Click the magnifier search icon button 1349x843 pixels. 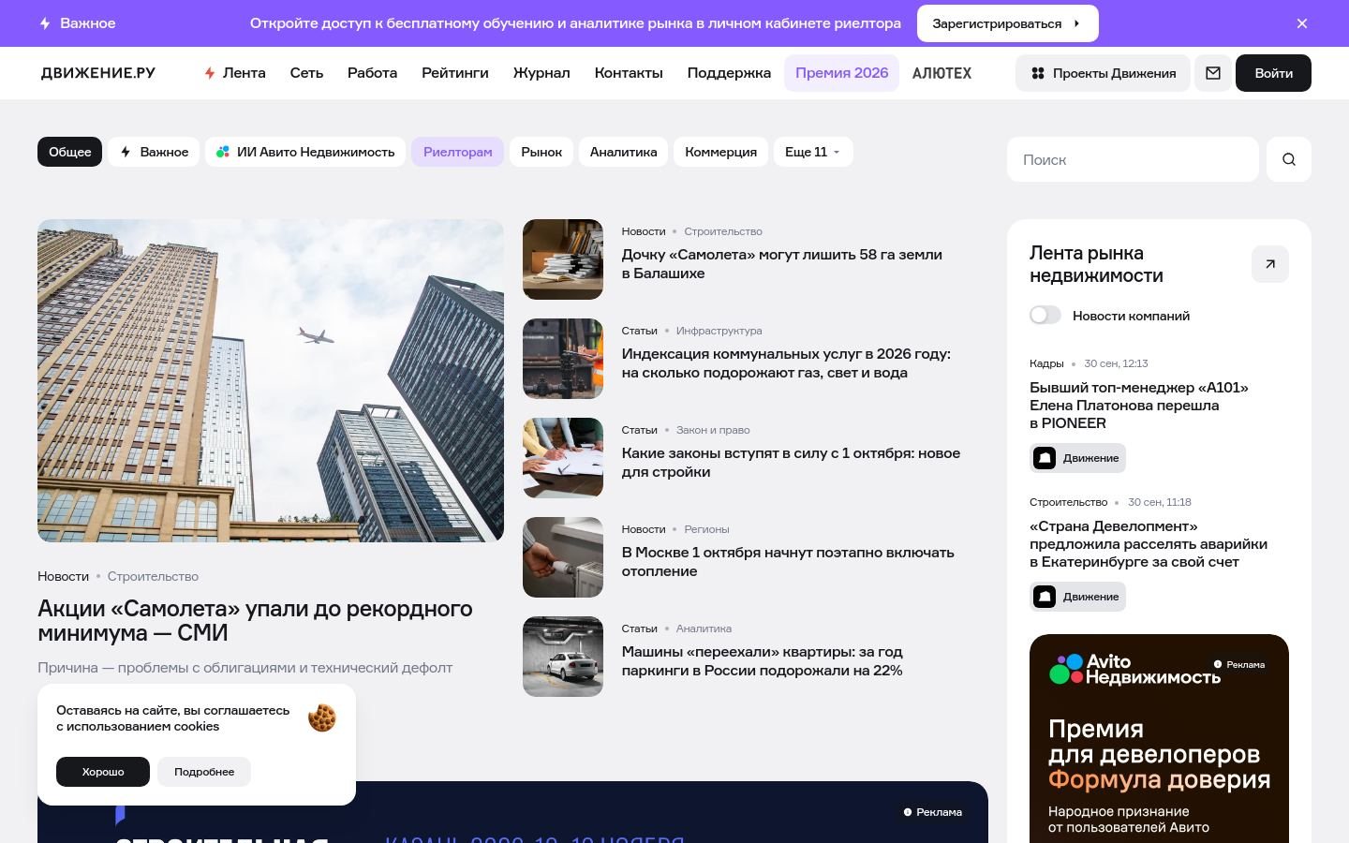pos(1289,159)
